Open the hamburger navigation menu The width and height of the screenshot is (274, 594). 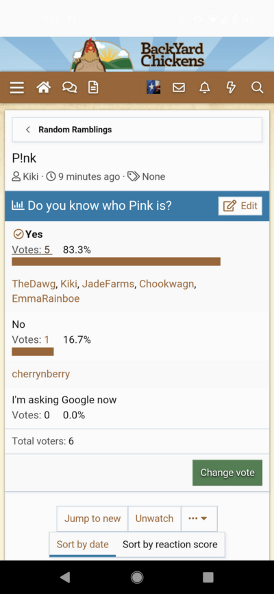pyautogui.click(x=17, y=88)
